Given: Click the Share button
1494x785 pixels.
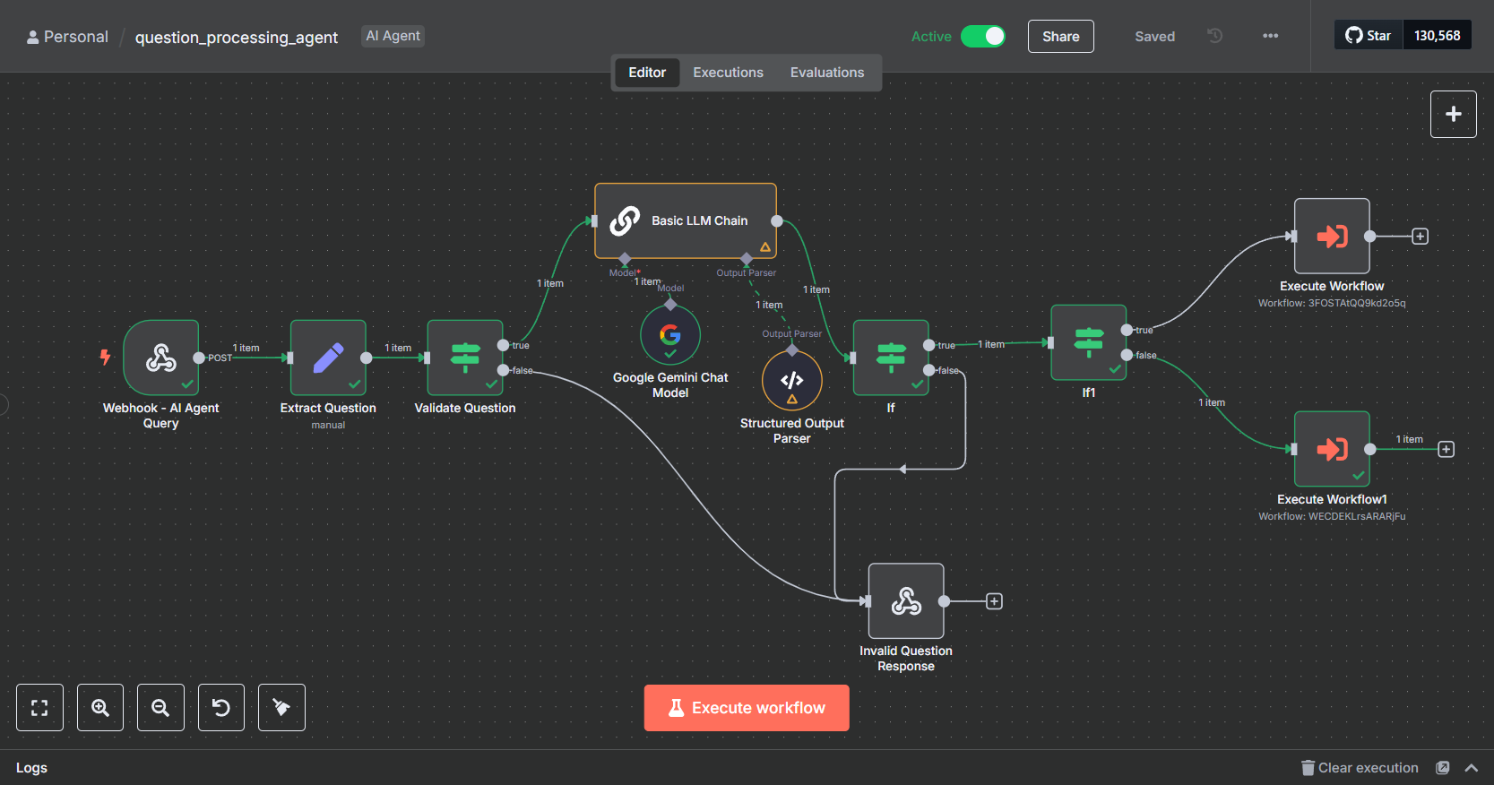Looking at the screenshot, I should [1060, 37].
